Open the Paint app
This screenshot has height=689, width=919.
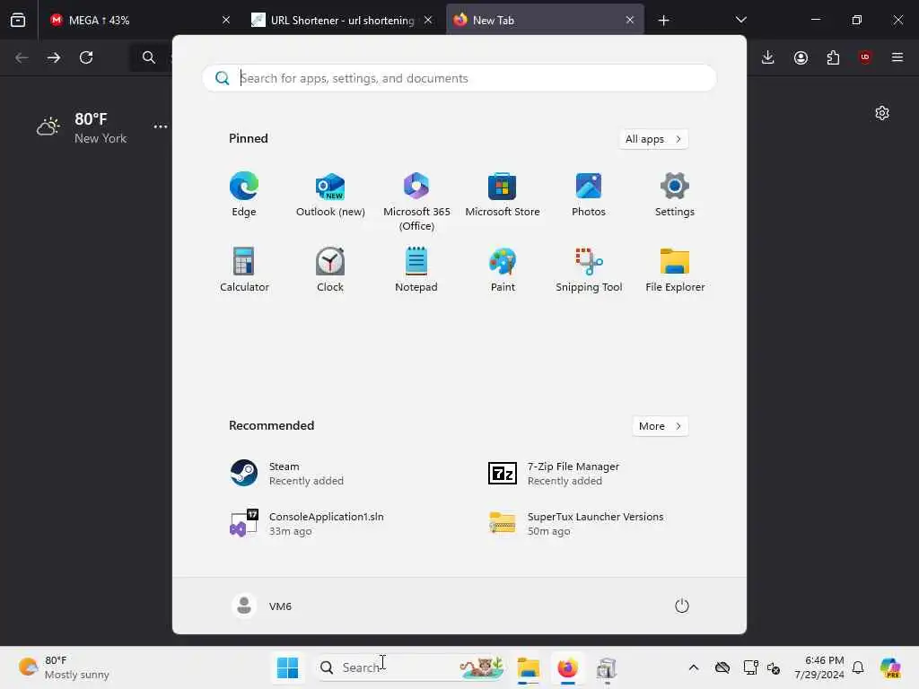click(x=503, y=269)
